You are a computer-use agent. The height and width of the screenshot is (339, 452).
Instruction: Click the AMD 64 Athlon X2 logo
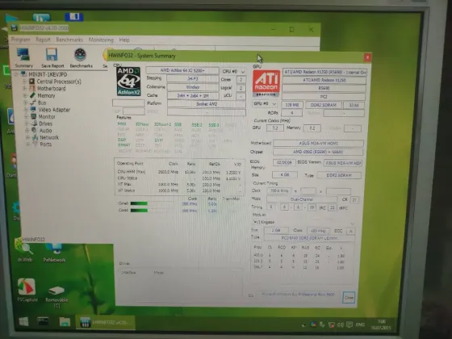[128, 82]
